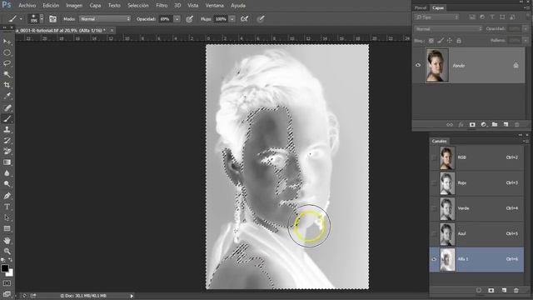Create a new layer in Capas panel
The width and height of the screenshot is (533, 300).
[x=506, y=125]
